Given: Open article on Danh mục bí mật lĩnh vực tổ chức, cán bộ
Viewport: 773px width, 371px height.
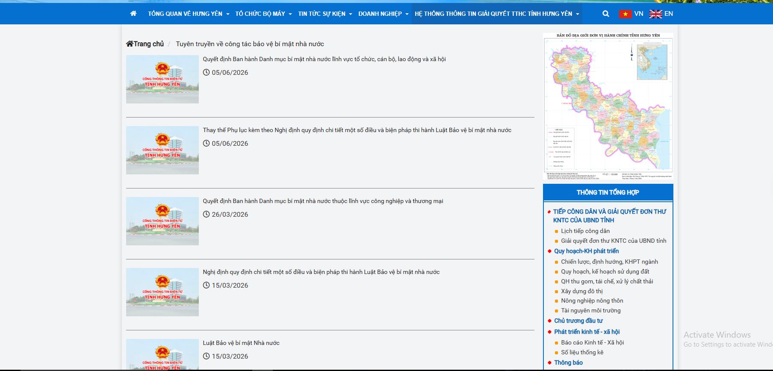Looking at the screenshot, I should coord(324,59).
